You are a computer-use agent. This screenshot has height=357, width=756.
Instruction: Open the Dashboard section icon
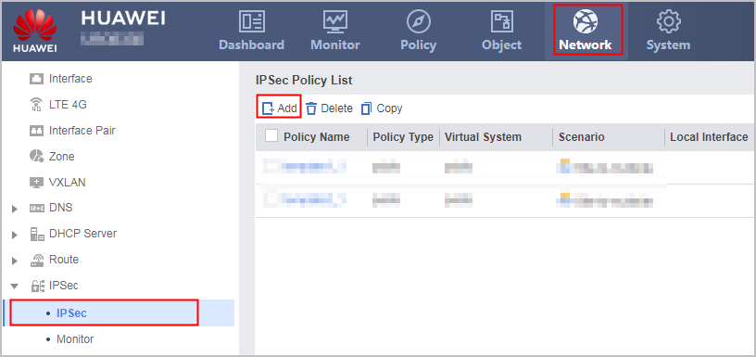coord(252,21)
